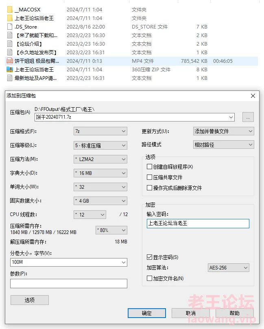Viewport: 264px width, 329px height.
Task: Open the 字典大小 16 MB dropdown
Action: tap(100, 173)
